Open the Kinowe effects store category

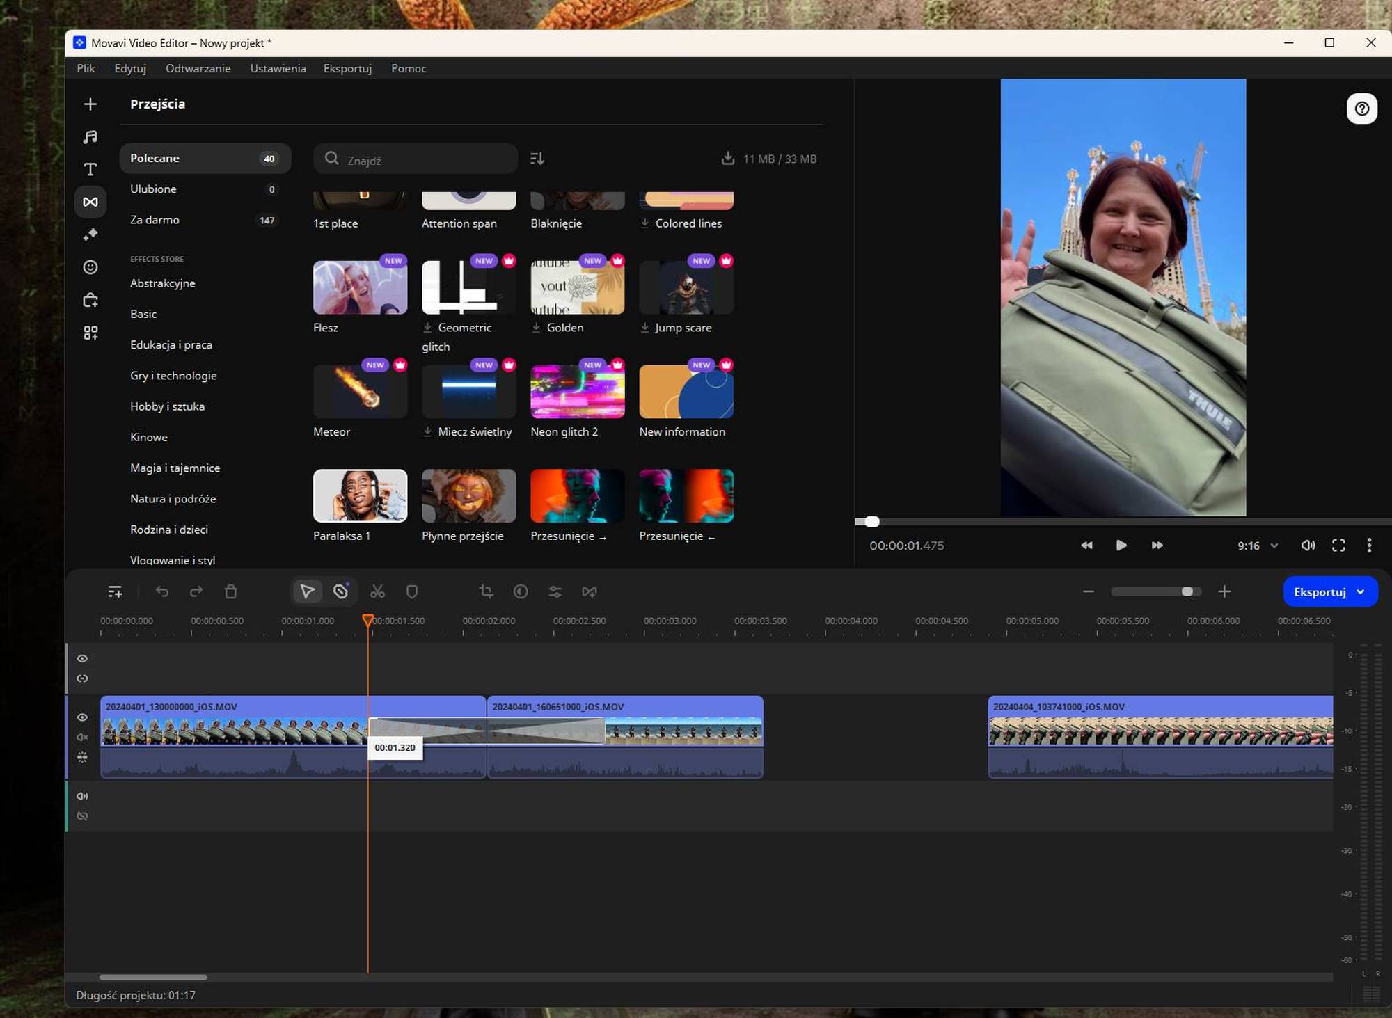pyautogui.click(x=149, y=437)
